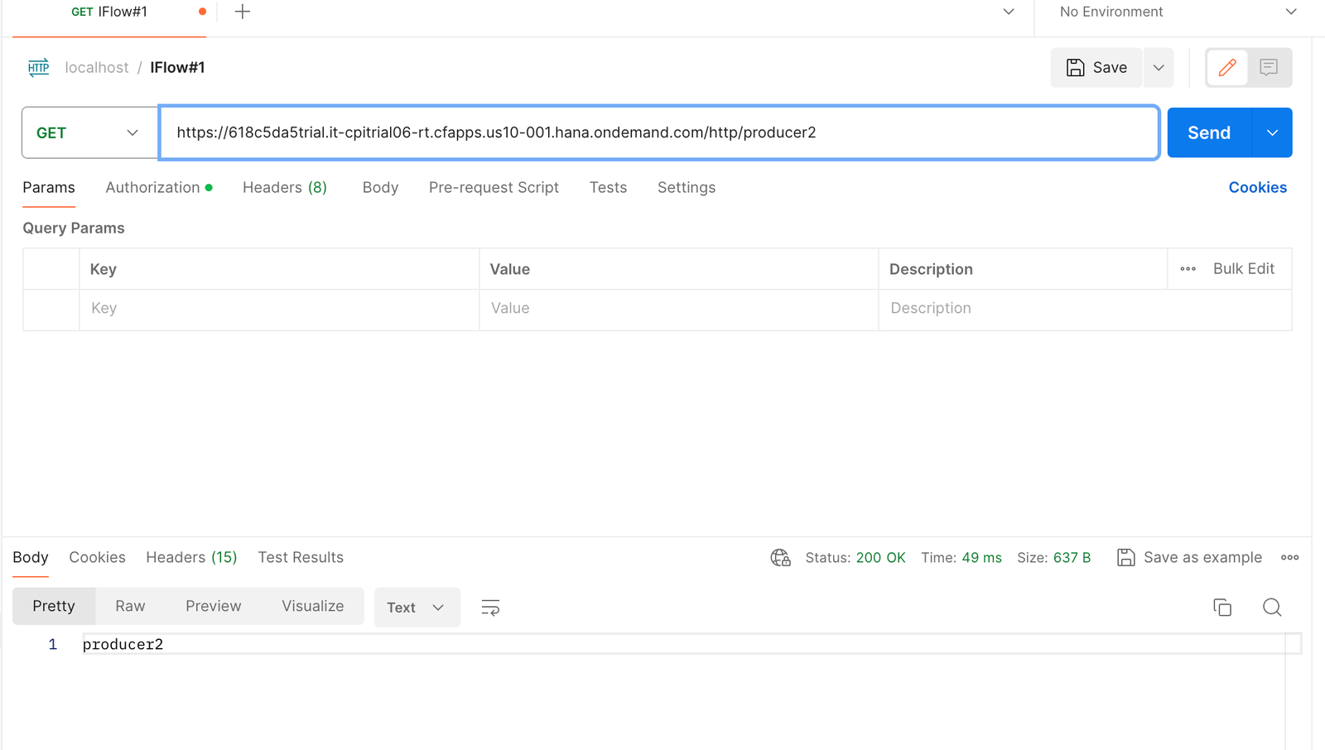Expand the open tabs list chevron
Screen dimensions: 1325x750
pos(1009,12)
